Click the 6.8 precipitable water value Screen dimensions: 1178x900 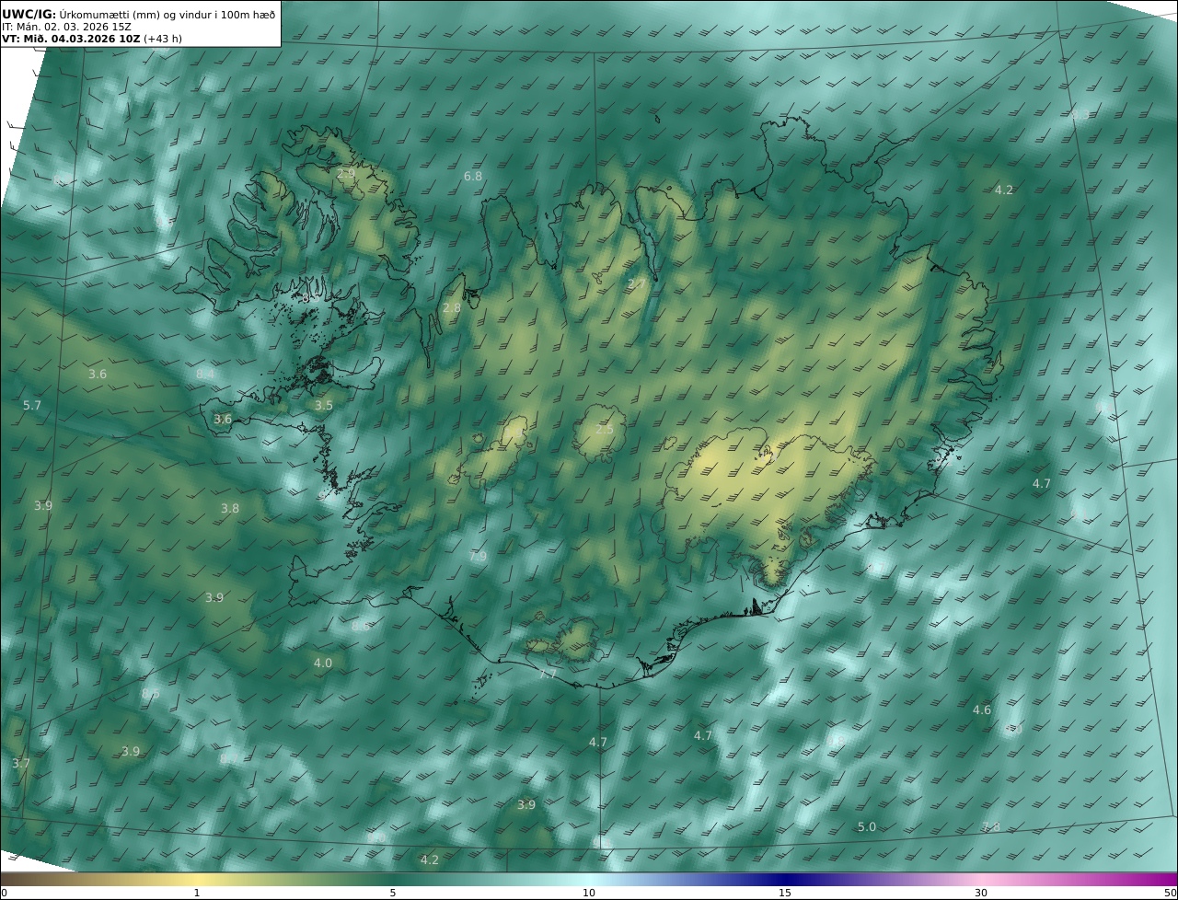(473, 176)
